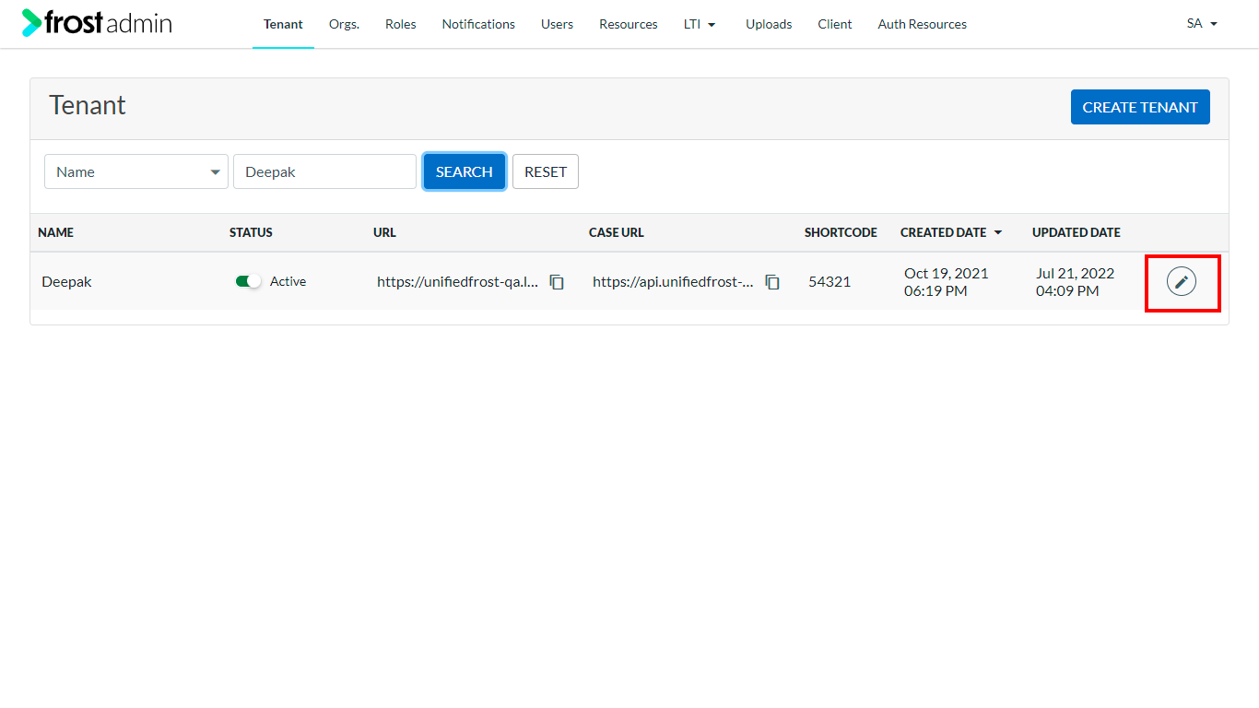Open the Resources tab
This screenshot has height=708, width=1259.
point(629,24)
